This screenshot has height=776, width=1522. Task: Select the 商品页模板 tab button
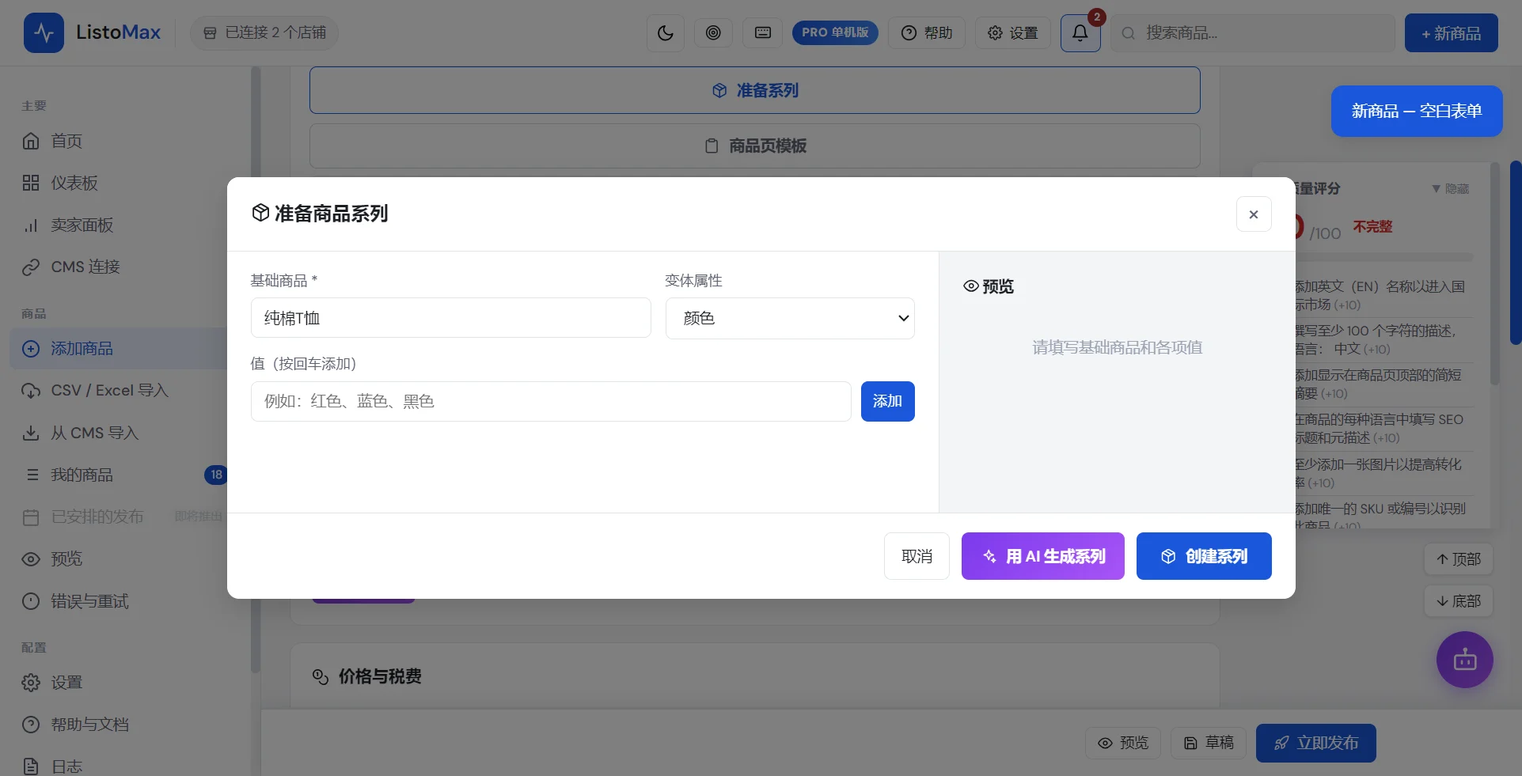click(x=755, y=146)
